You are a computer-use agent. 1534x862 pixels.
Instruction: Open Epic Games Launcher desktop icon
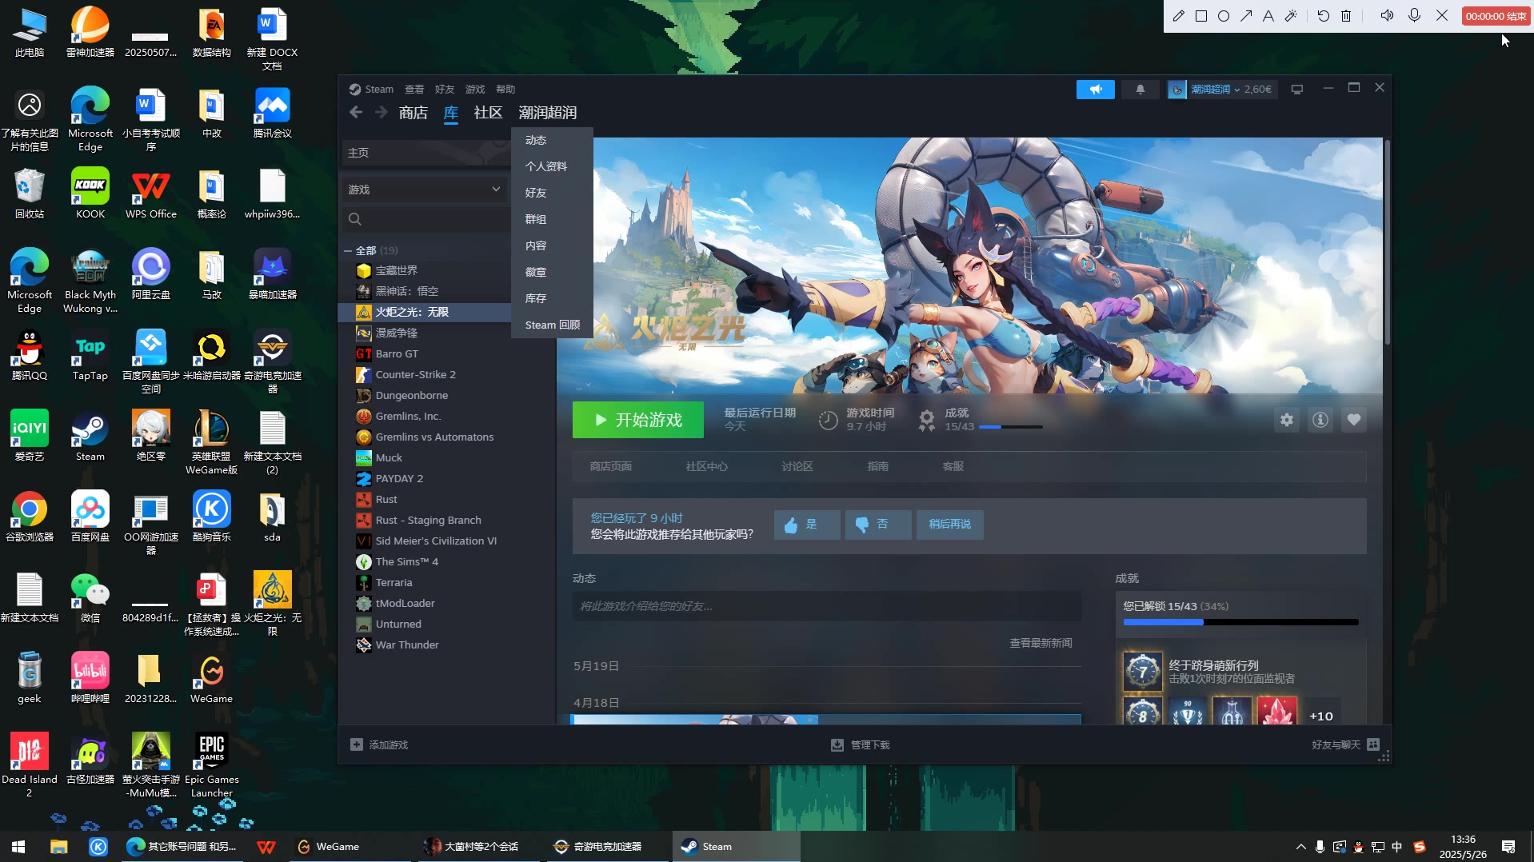click(x=211, y=765)
